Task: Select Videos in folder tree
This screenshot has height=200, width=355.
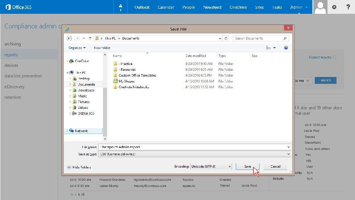Action: tap(83, 107)
